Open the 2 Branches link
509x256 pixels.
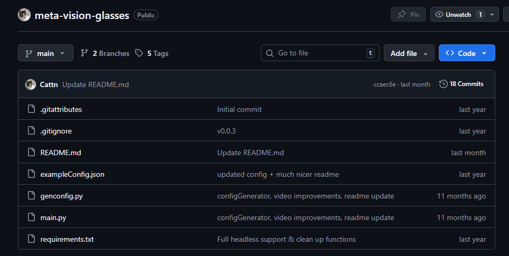pos(105,53)
